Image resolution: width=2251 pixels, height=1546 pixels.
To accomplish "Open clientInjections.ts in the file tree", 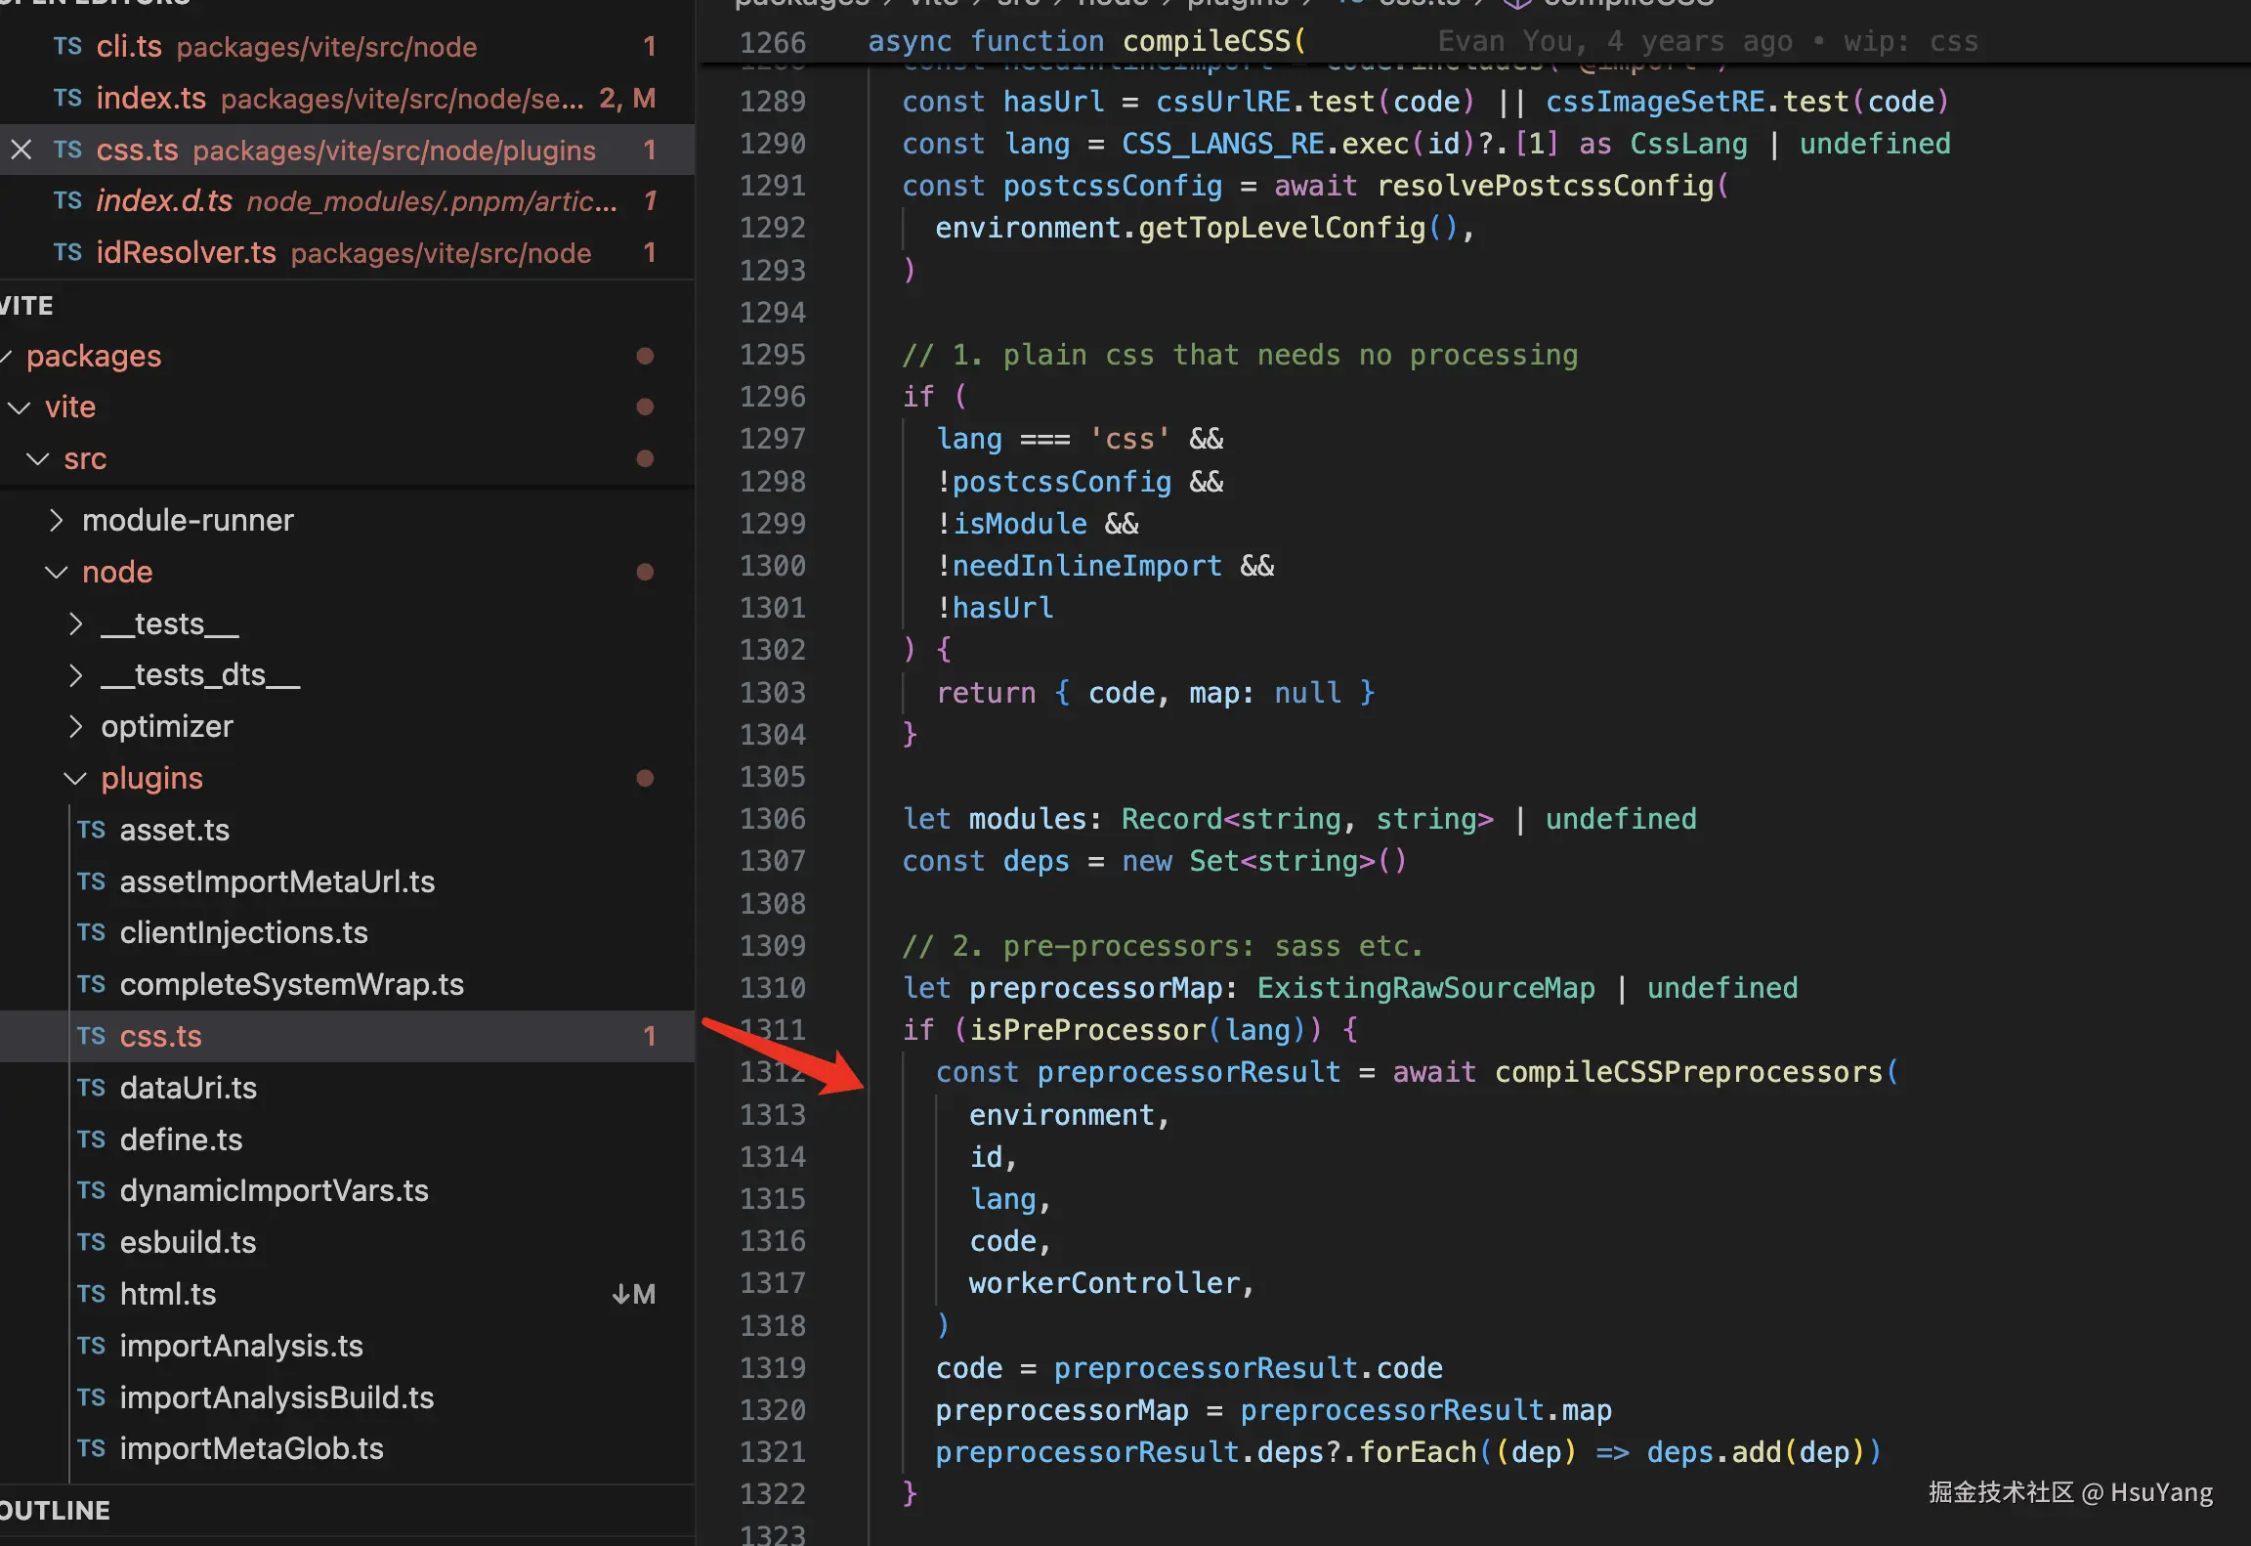I will coord(243,932).
